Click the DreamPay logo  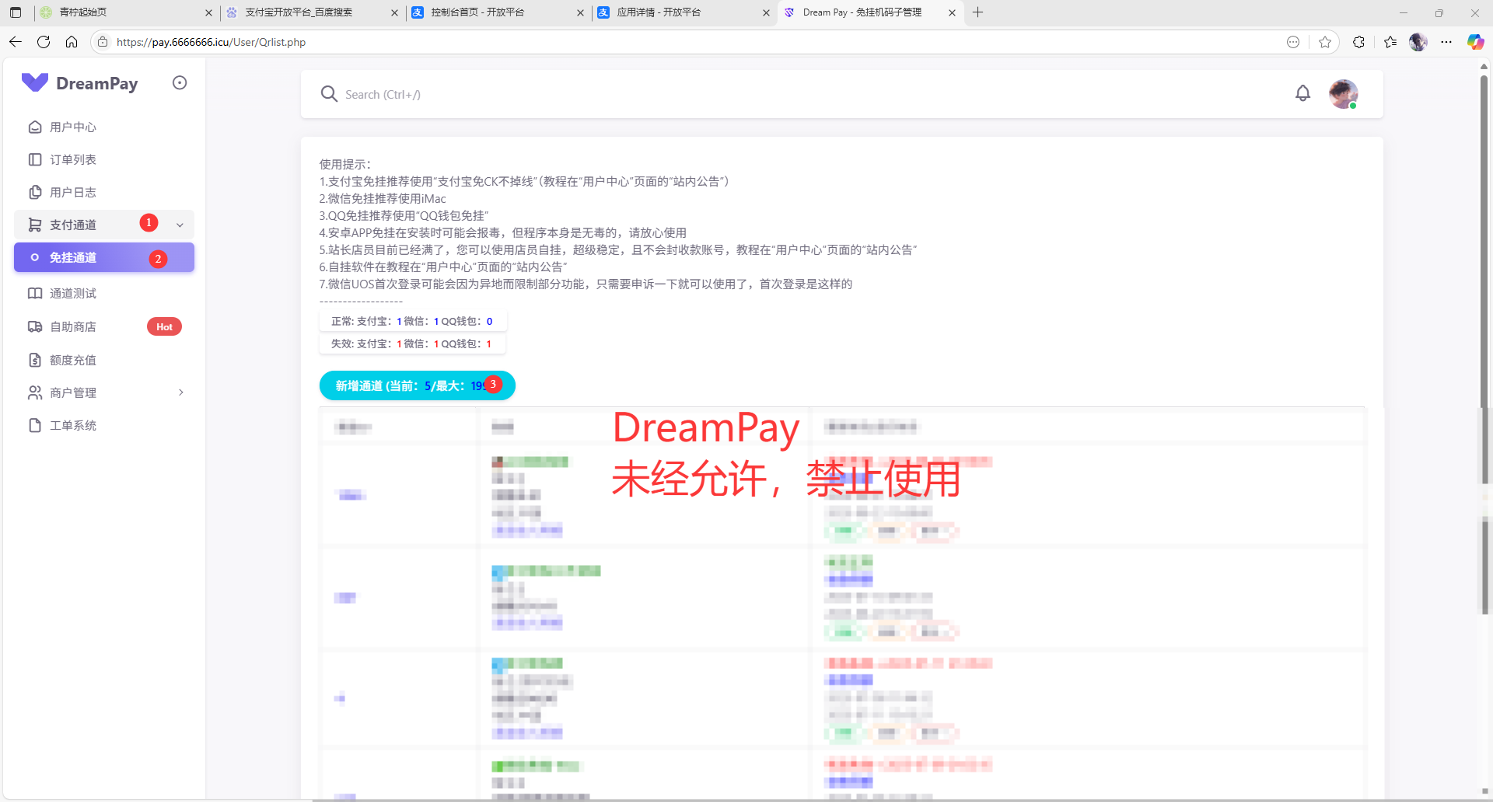pos(79,83)
